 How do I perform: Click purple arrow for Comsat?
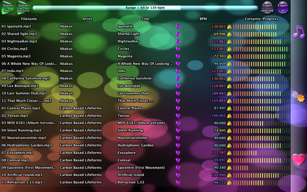click(178, 160)
